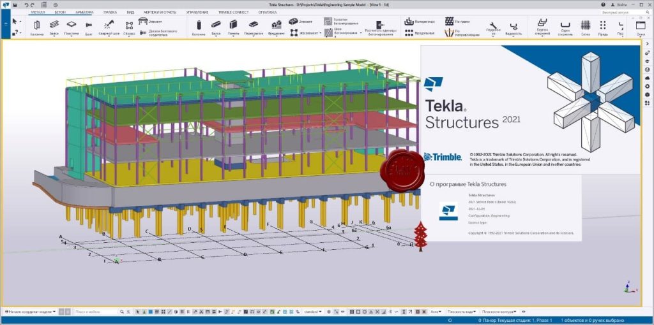Click the Окно (window) button
This screenshot has height=325, width=654.
click(x=641, y=27)
